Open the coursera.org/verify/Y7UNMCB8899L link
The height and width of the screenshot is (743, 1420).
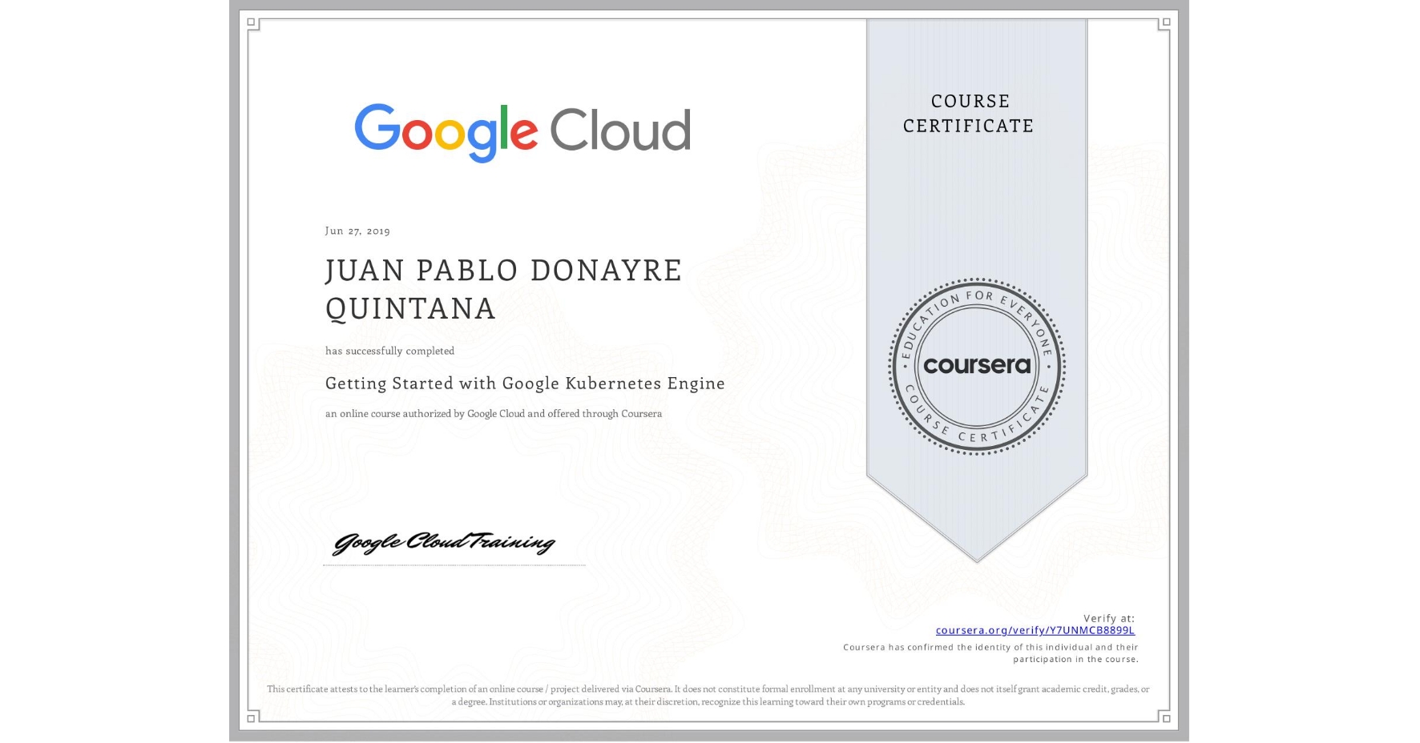1035,631
